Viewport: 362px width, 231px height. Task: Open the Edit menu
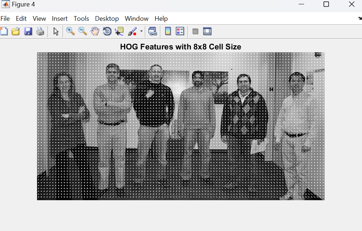pos(21,19)
